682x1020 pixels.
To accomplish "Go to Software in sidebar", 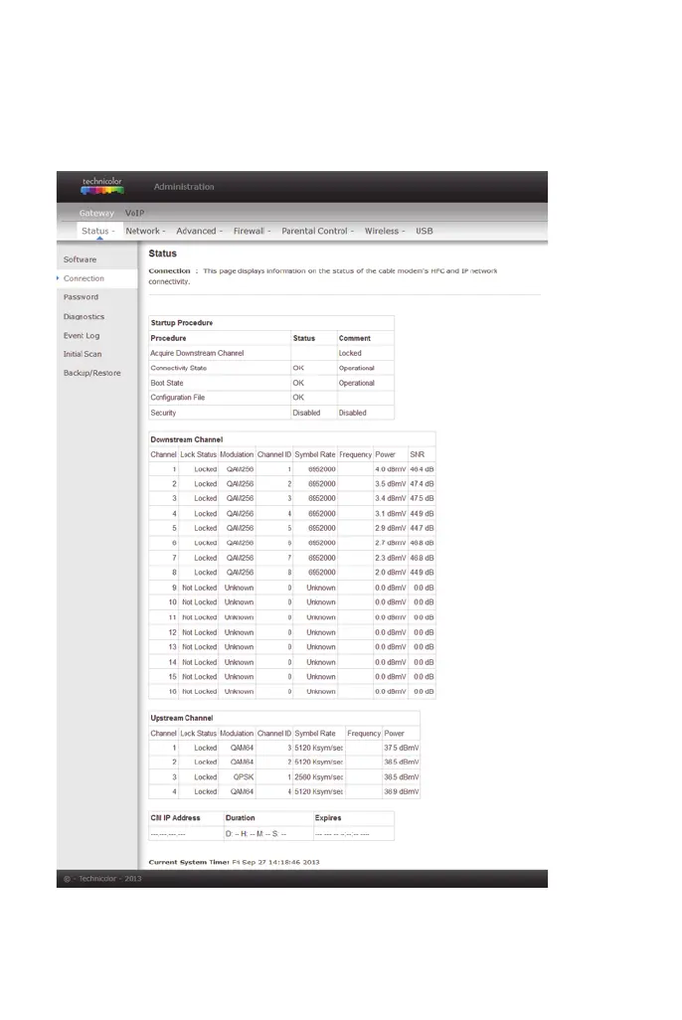I will tap(80, 259).
